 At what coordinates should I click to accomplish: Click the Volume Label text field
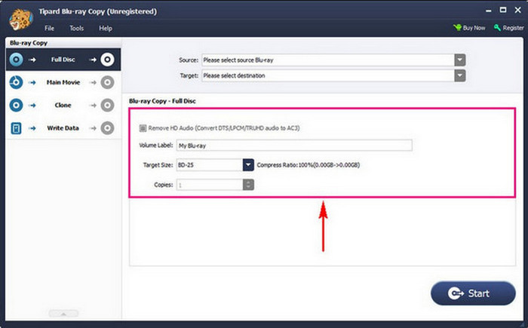pos(293,146)
